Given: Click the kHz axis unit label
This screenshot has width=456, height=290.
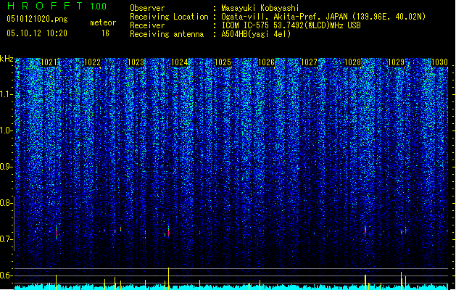Looking at the screenshot, I should [x=7, y=59].
